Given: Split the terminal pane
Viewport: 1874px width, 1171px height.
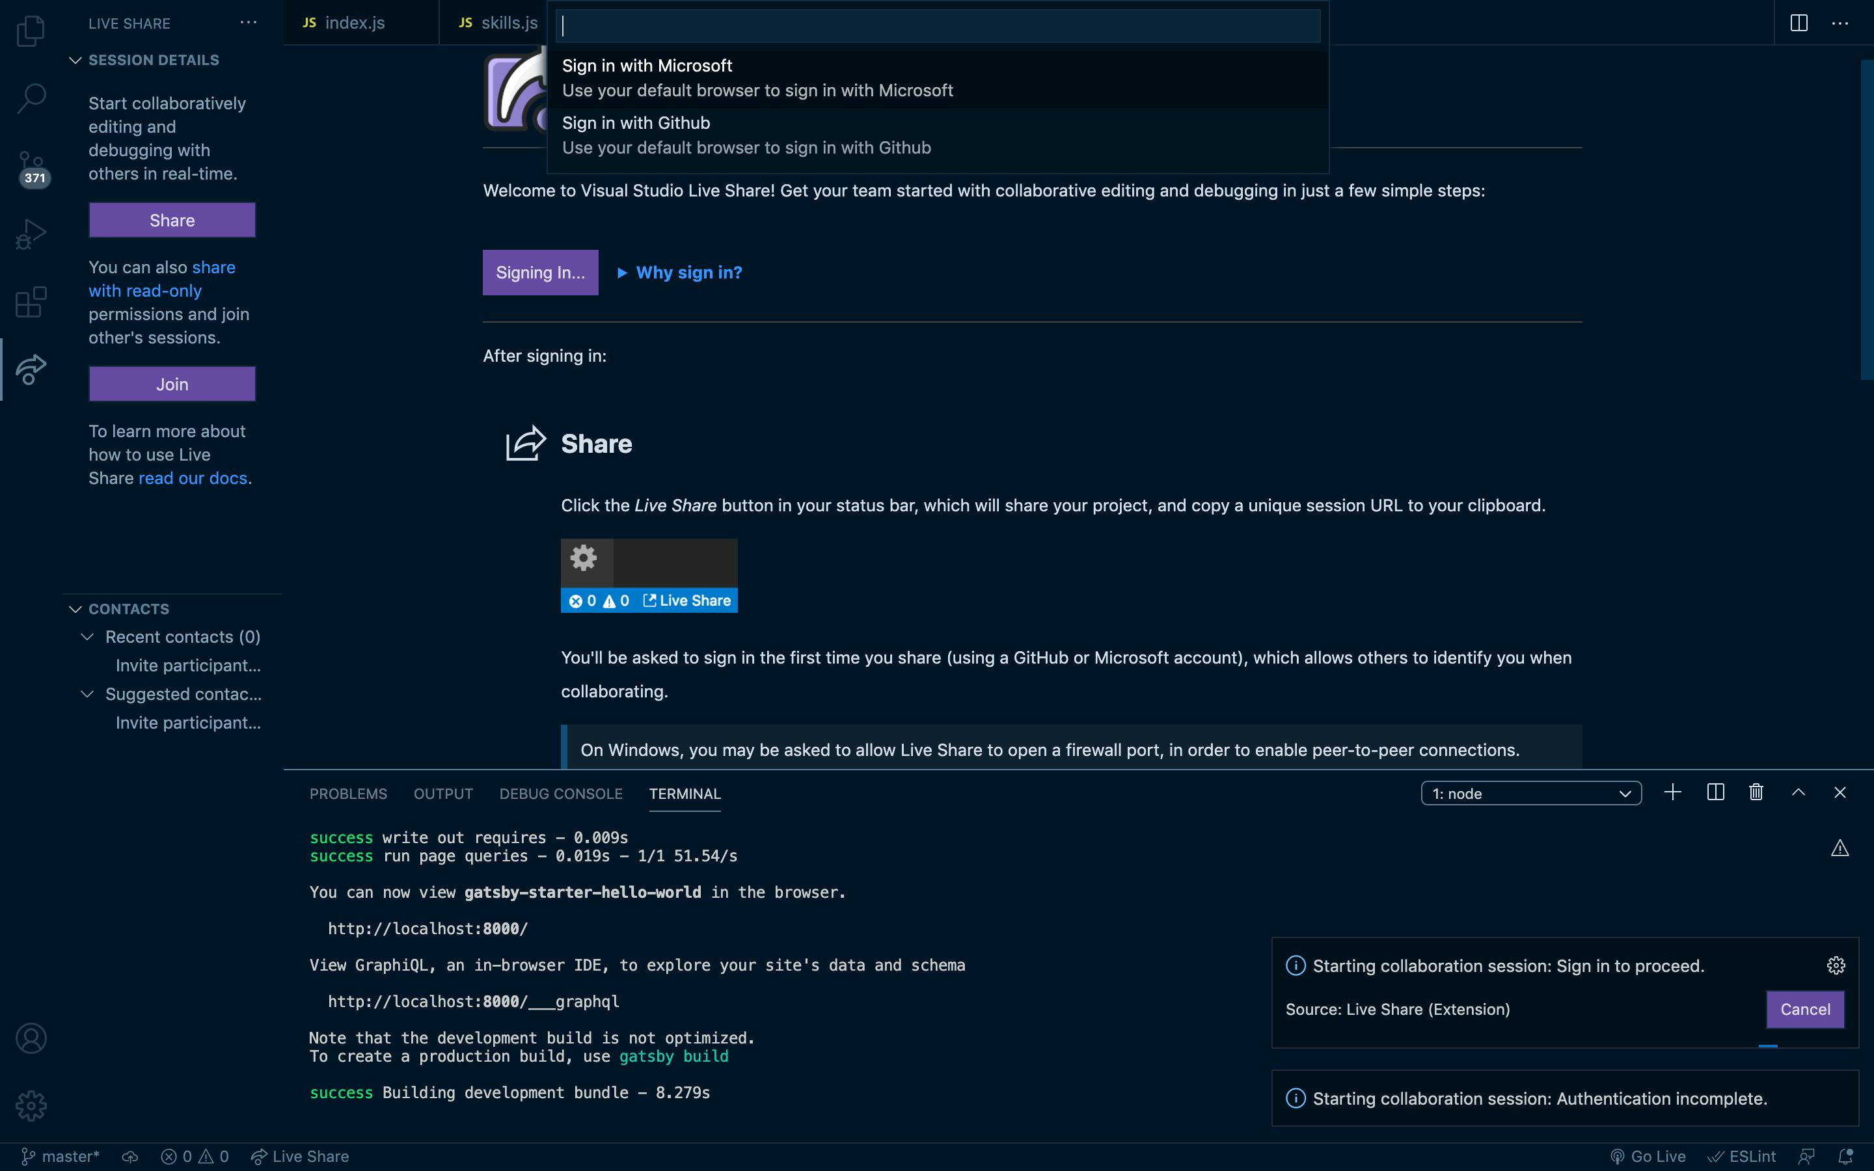Looking at the screenshot, I should (1715, 792).
